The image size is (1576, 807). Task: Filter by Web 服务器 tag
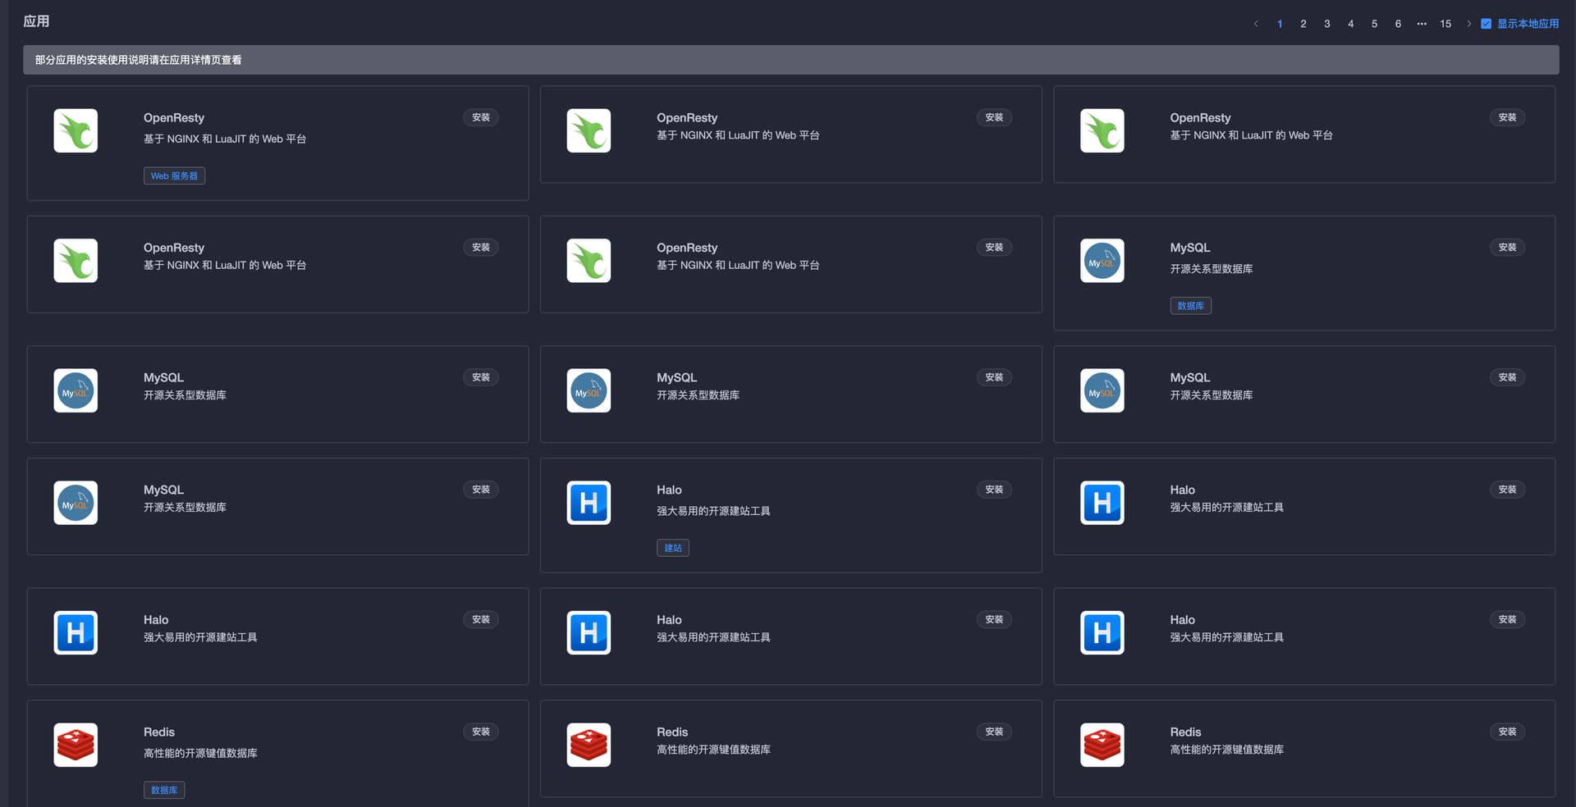point(174,176)
